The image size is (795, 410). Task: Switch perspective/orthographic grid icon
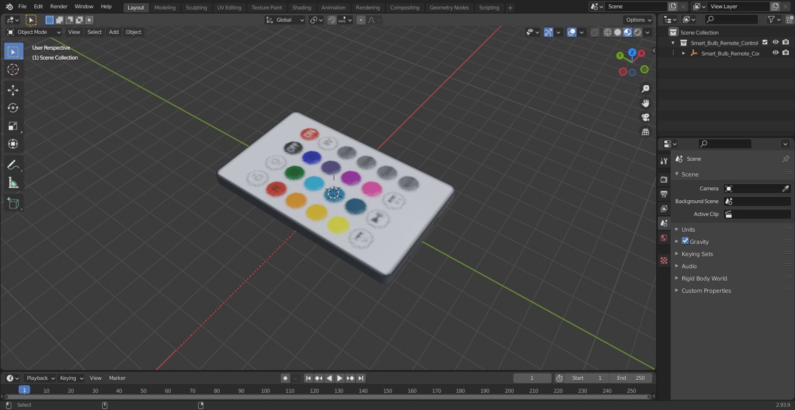tap(645, 132)
